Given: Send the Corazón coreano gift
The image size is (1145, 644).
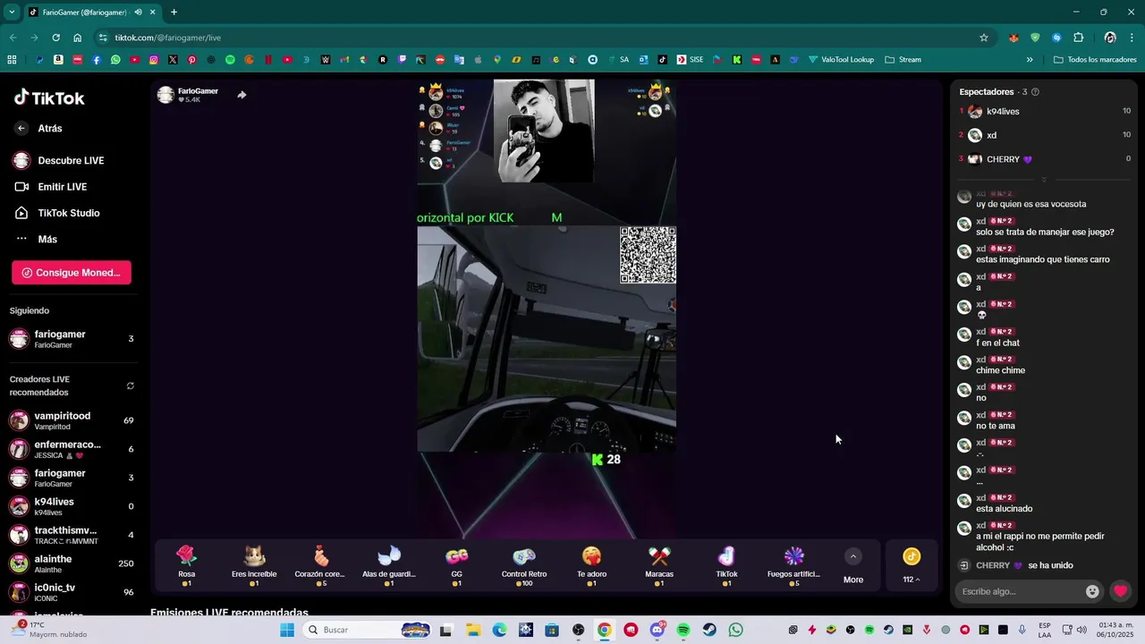Looking at the screenshot, I should [x=320, y=565].
